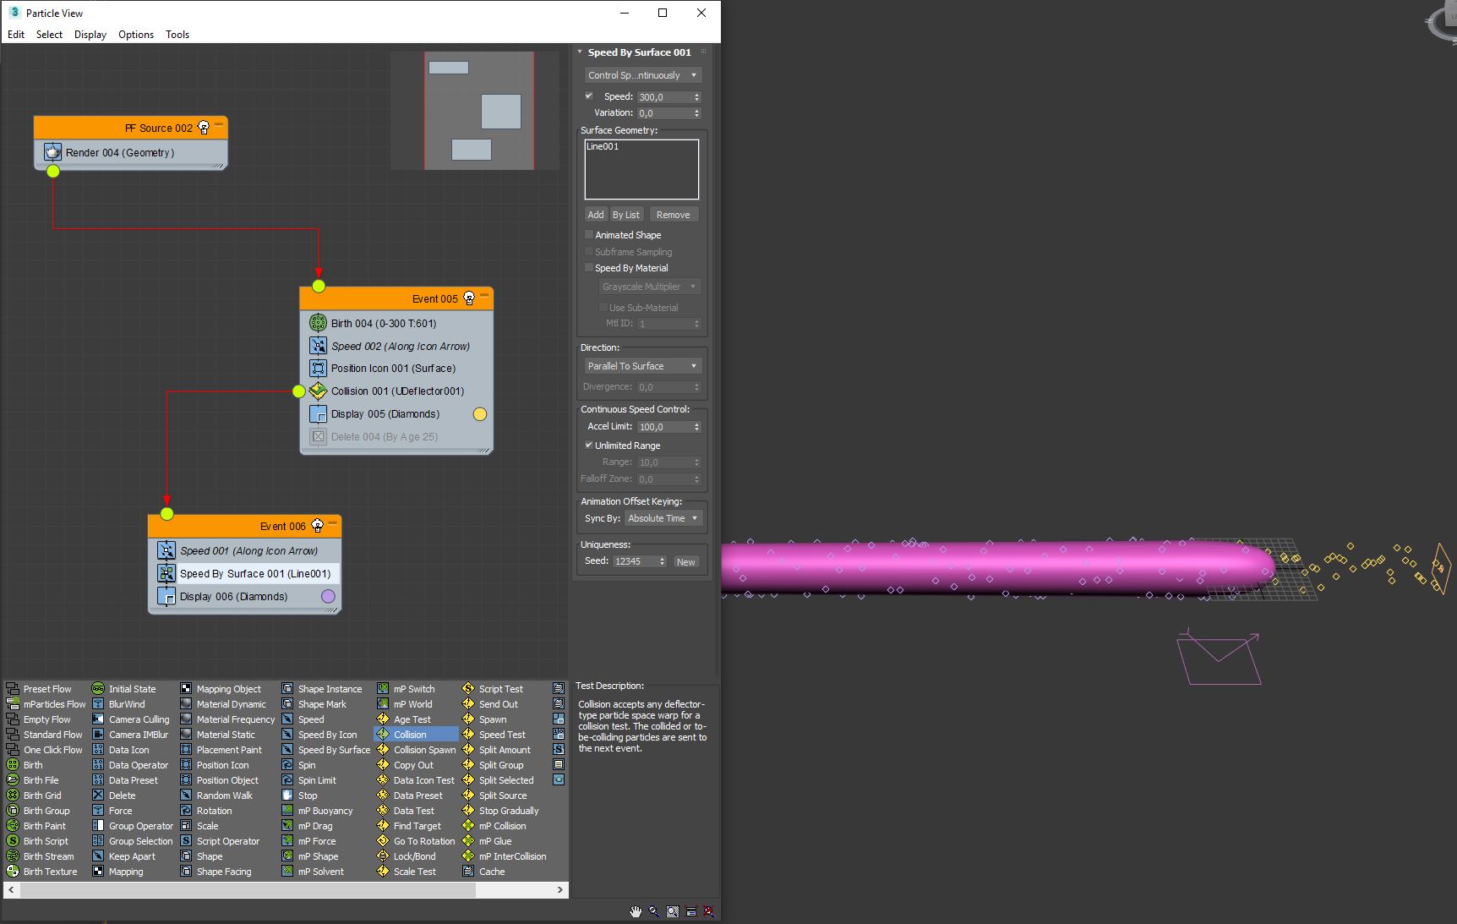
Task: Activate the Pan tool at the bottom right
Action: (x=636, y=911)
